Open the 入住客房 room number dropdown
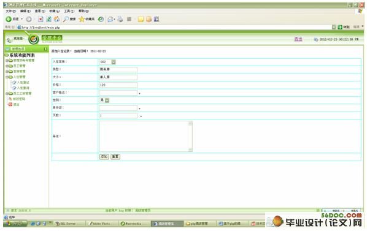 point(114,62)
